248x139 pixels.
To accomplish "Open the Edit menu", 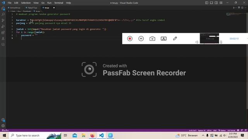I will click(16, 3).
